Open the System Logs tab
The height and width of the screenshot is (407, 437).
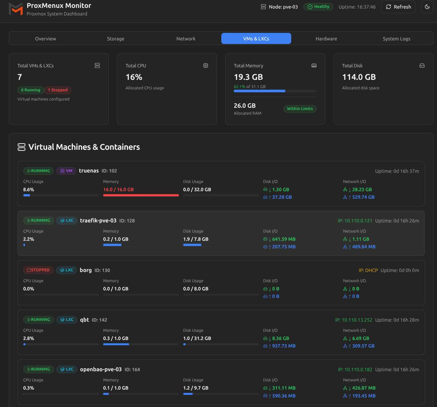(x=396, y=38)
